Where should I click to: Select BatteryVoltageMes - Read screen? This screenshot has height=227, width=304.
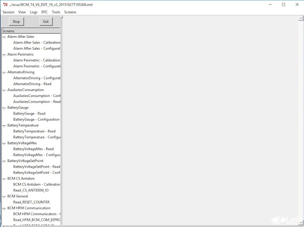33,149
